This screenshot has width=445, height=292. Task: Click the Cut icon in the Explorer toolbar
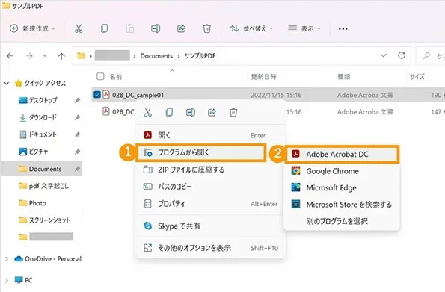[x=79, y=28]
